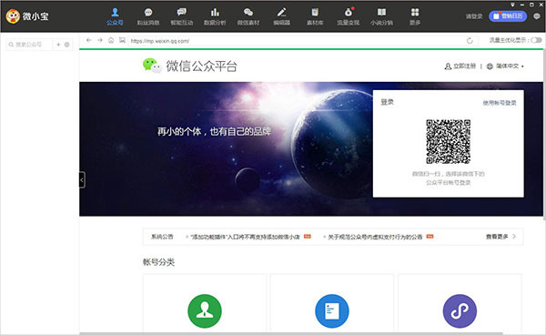Click the 立即注册 register link

click(x=460, y=66)
